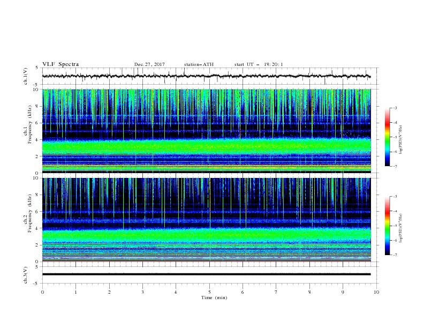Click the "start UT = 18:20:1" text
424x328 pixels.
259,64
